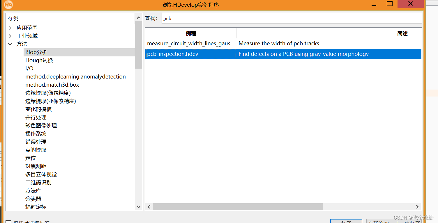
Task: Select the 错误处理 entry
Action: pyautogui.click(x=36, y=142)
